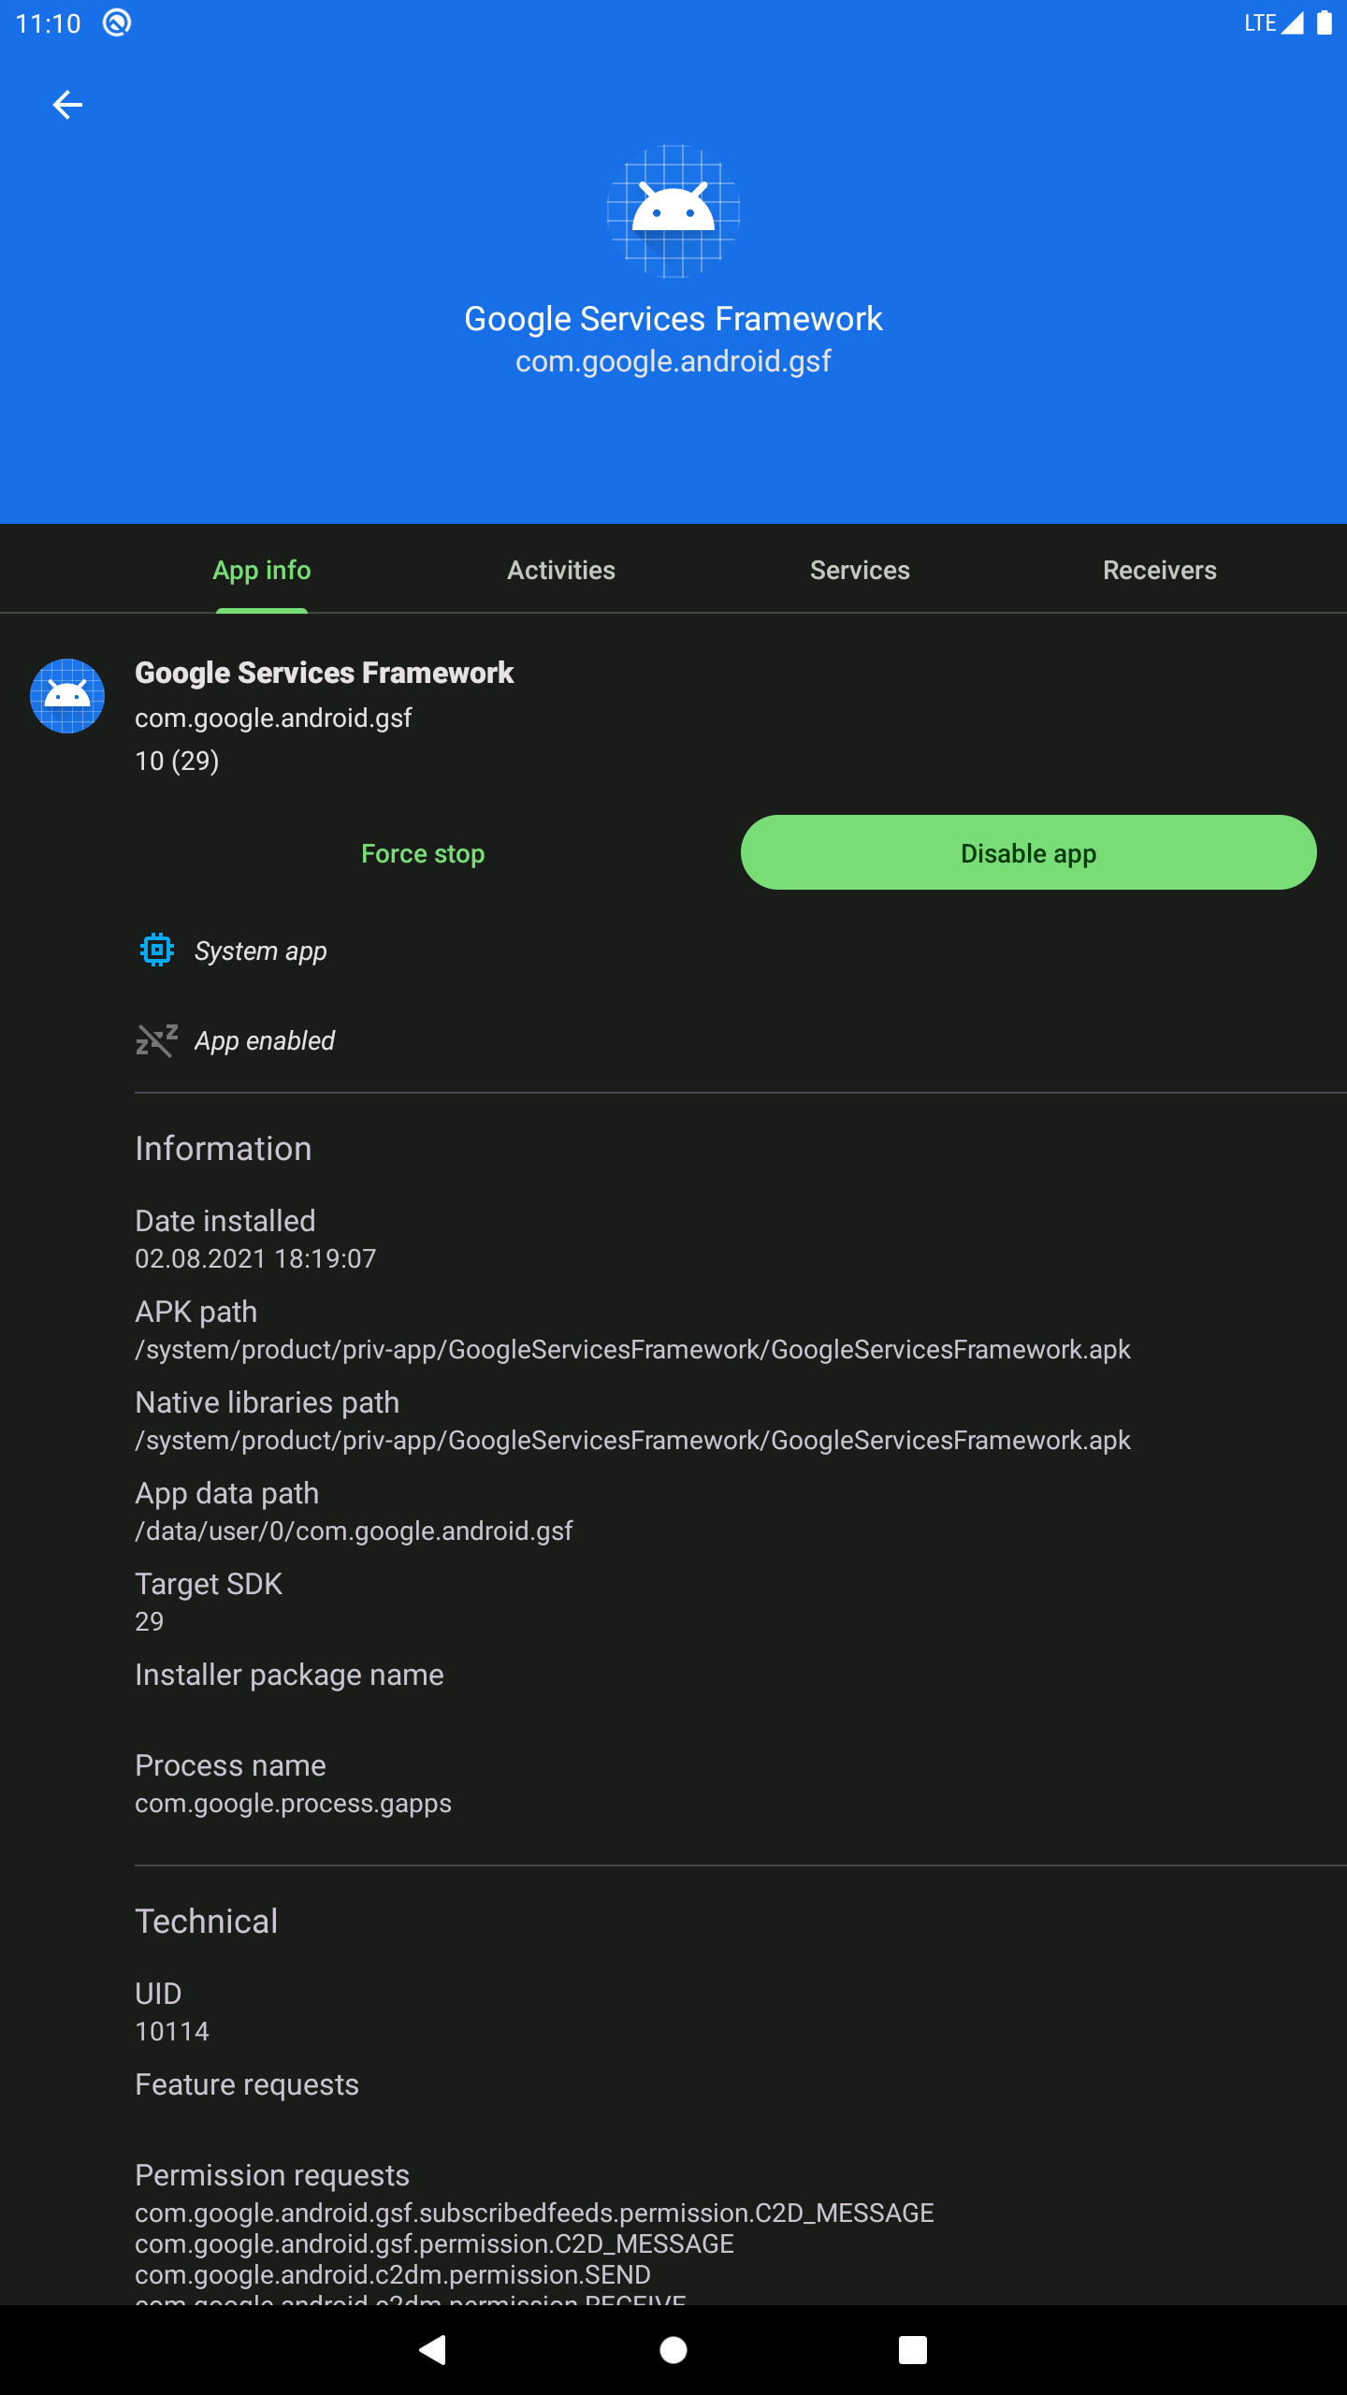1347x2395 pixels.
Task: Tap APK path label
Action: point(196,1312)
